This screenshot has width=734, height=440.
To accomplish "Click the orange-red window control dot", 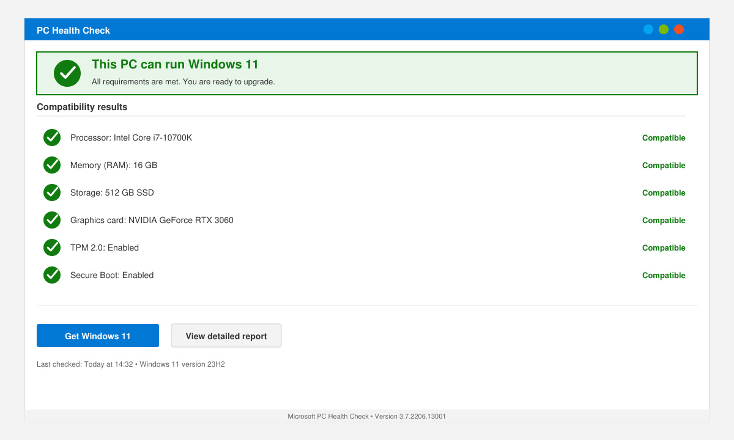I will [679, 29].
